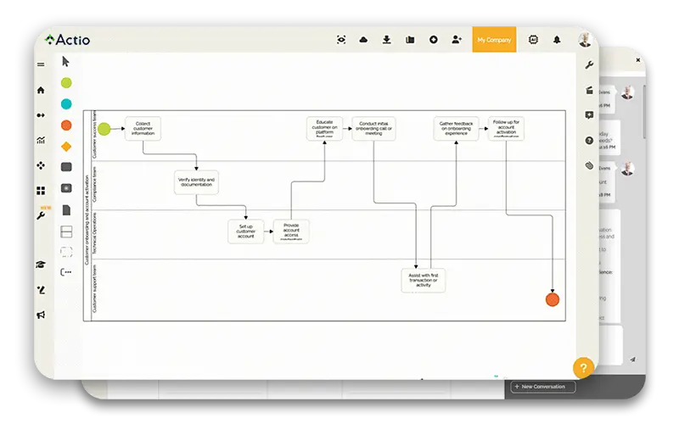Click the orange help question button
This screenshot has height=435, width=679.
(x=582, y=367)
